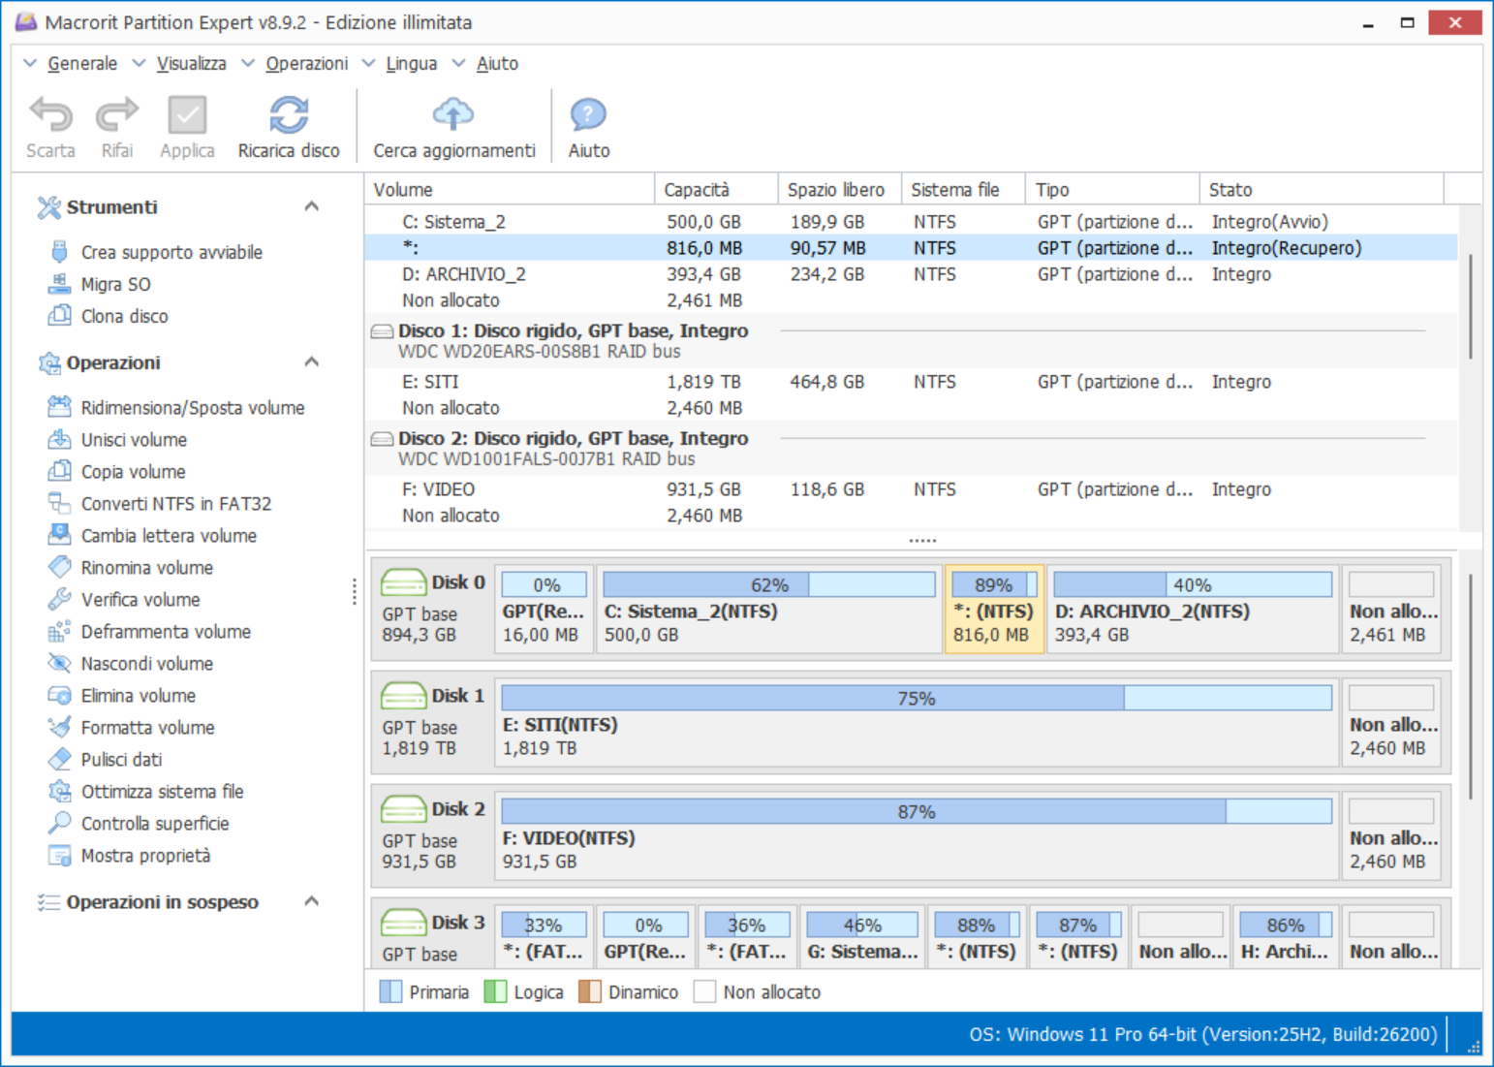Select Disk 0 GPT(Re... 16,00 MB block
The width and height of the screenshot is (1494, 1067).
pyautogui.click(x=544, y=610)
